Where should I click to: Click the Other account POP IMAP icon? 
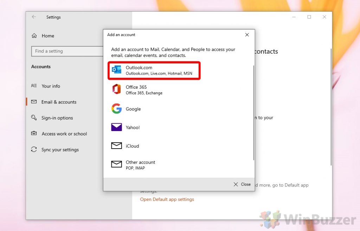point(116,164)
